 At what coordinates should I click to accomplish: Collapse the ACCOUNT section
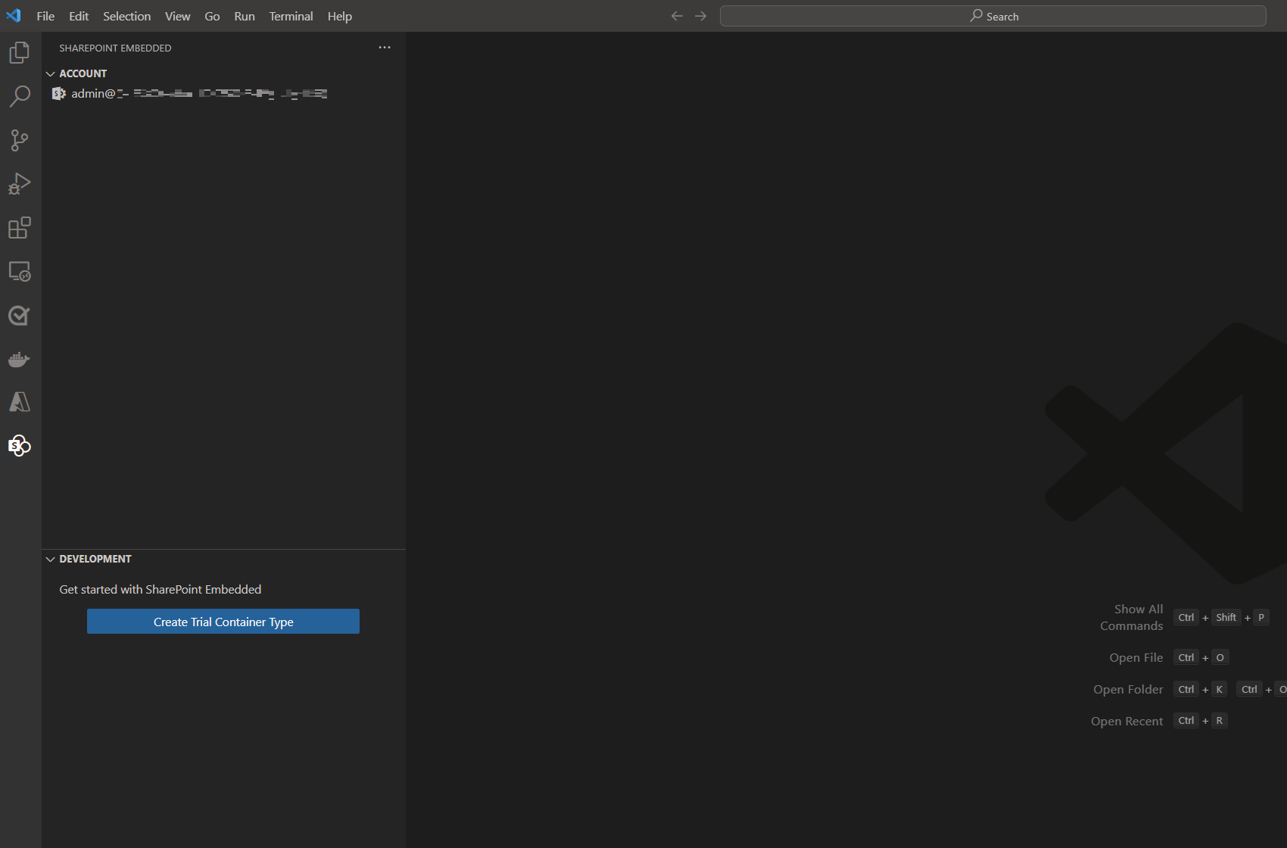[x=51, y=73]
